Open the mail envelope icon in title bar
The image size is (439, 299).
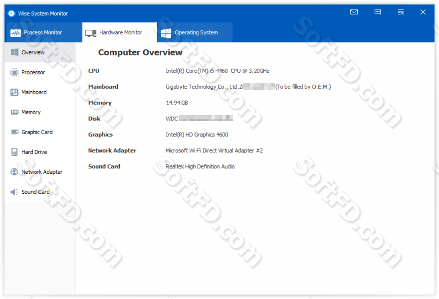tap(354, 12)
